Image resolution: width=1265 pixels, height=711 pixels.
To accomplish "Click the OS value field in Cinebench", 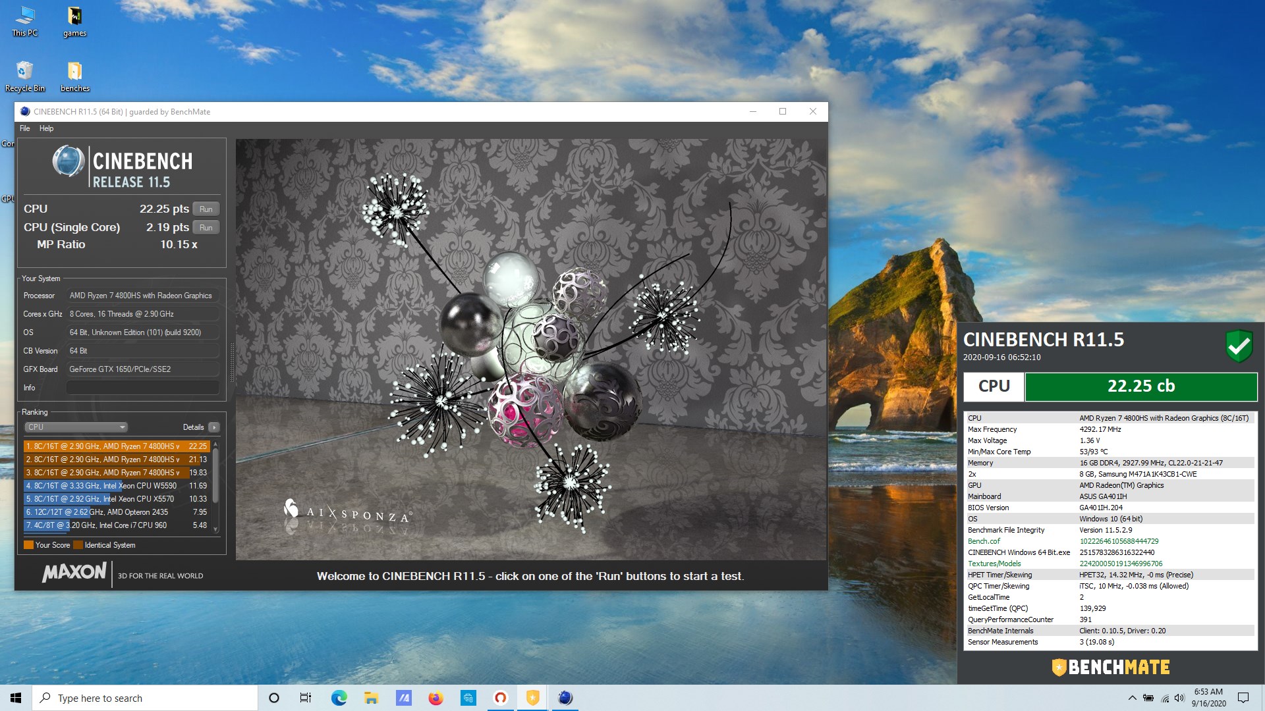I will click(142, 332).
